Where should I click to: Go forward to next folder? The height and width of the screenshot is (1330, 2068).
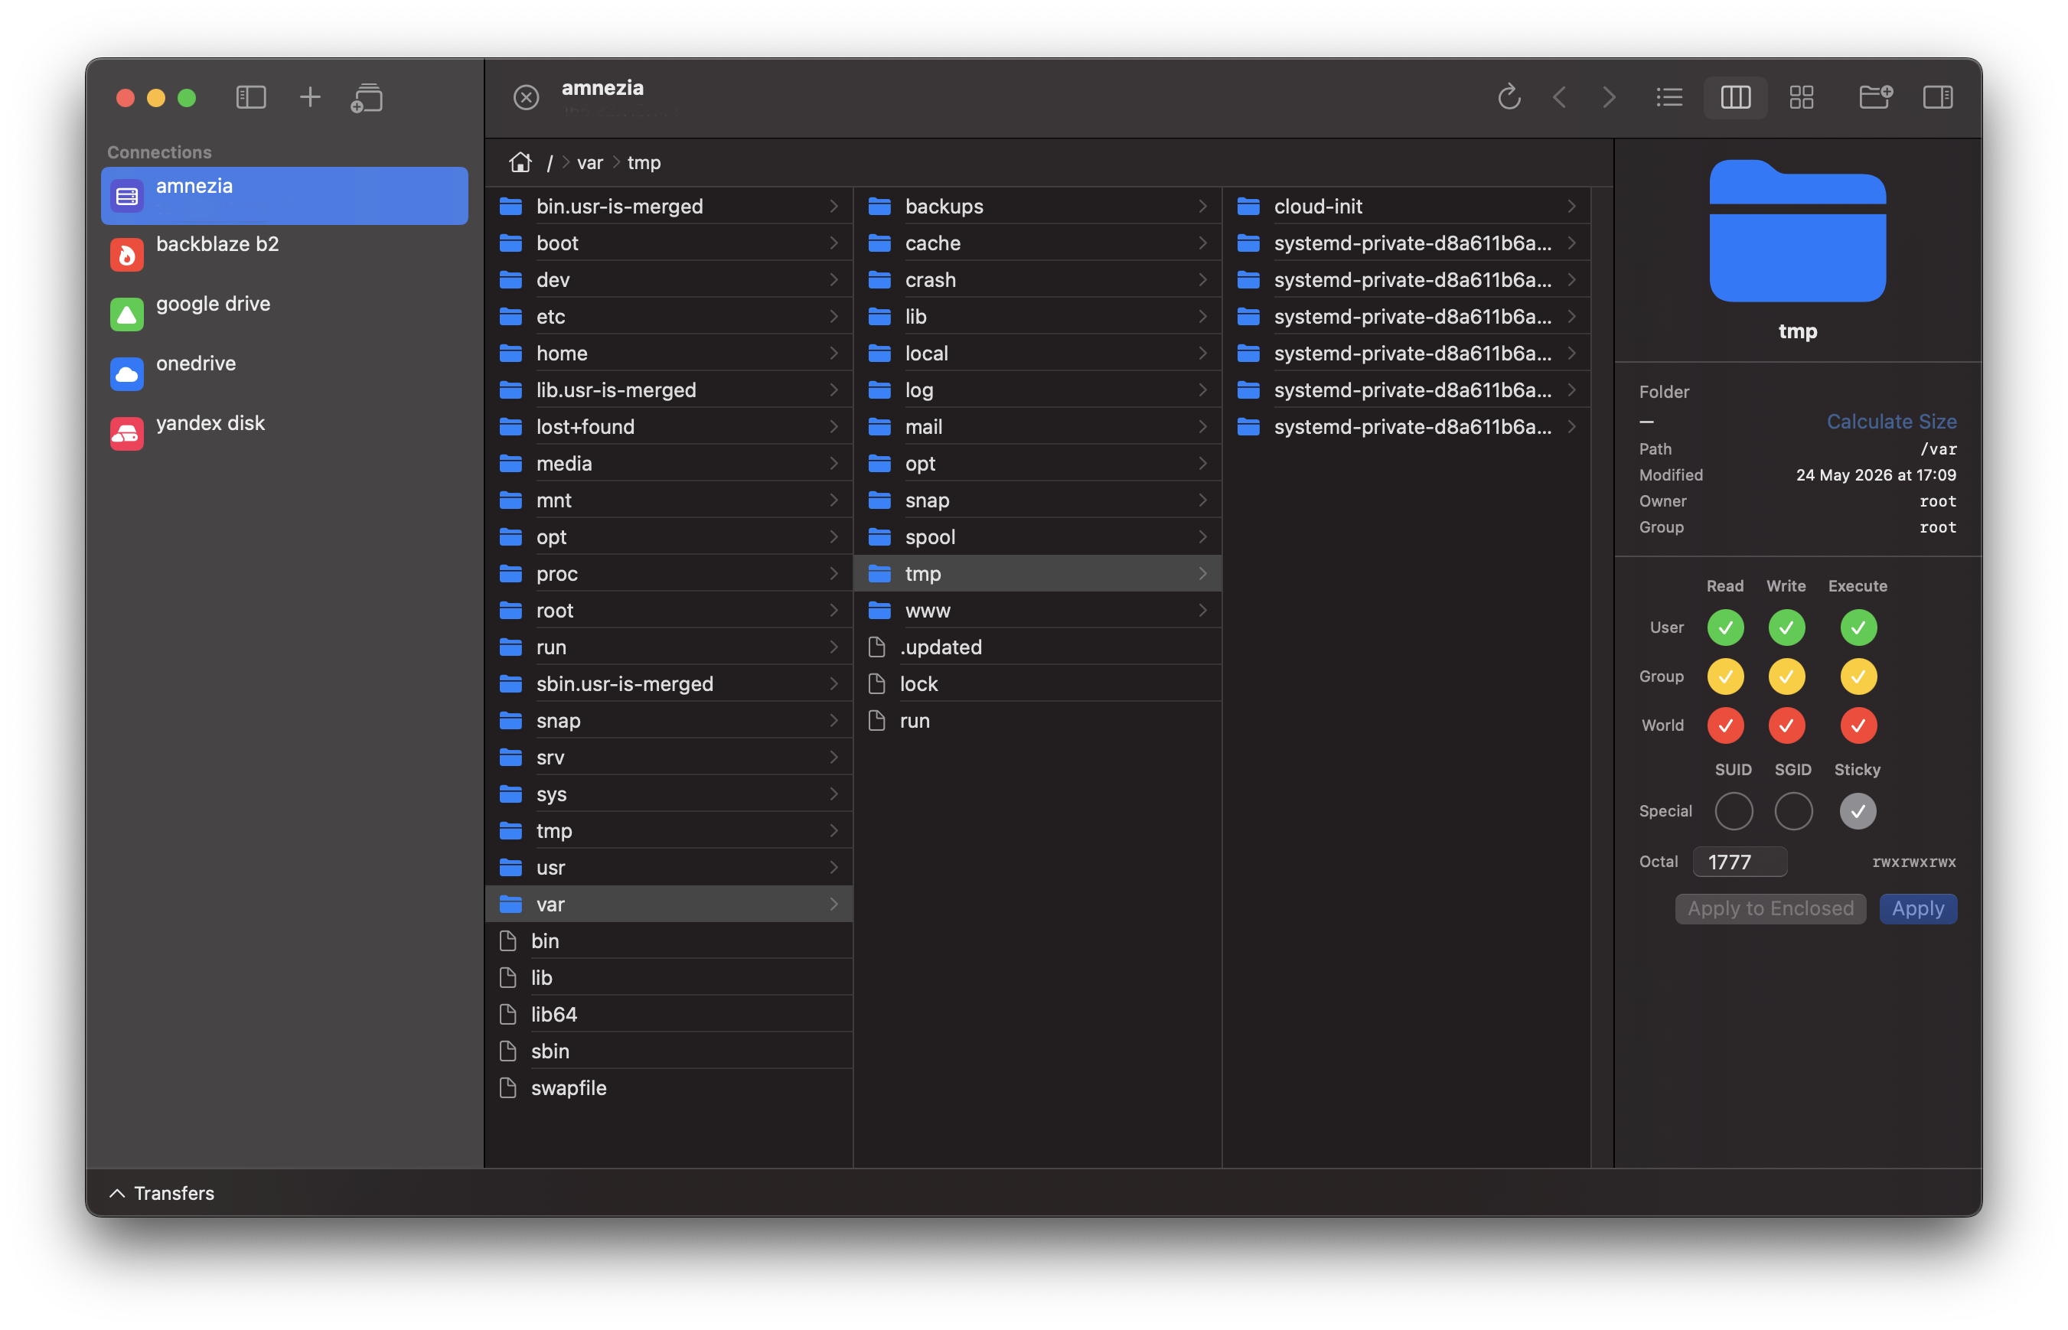[x=1609, y=96]
